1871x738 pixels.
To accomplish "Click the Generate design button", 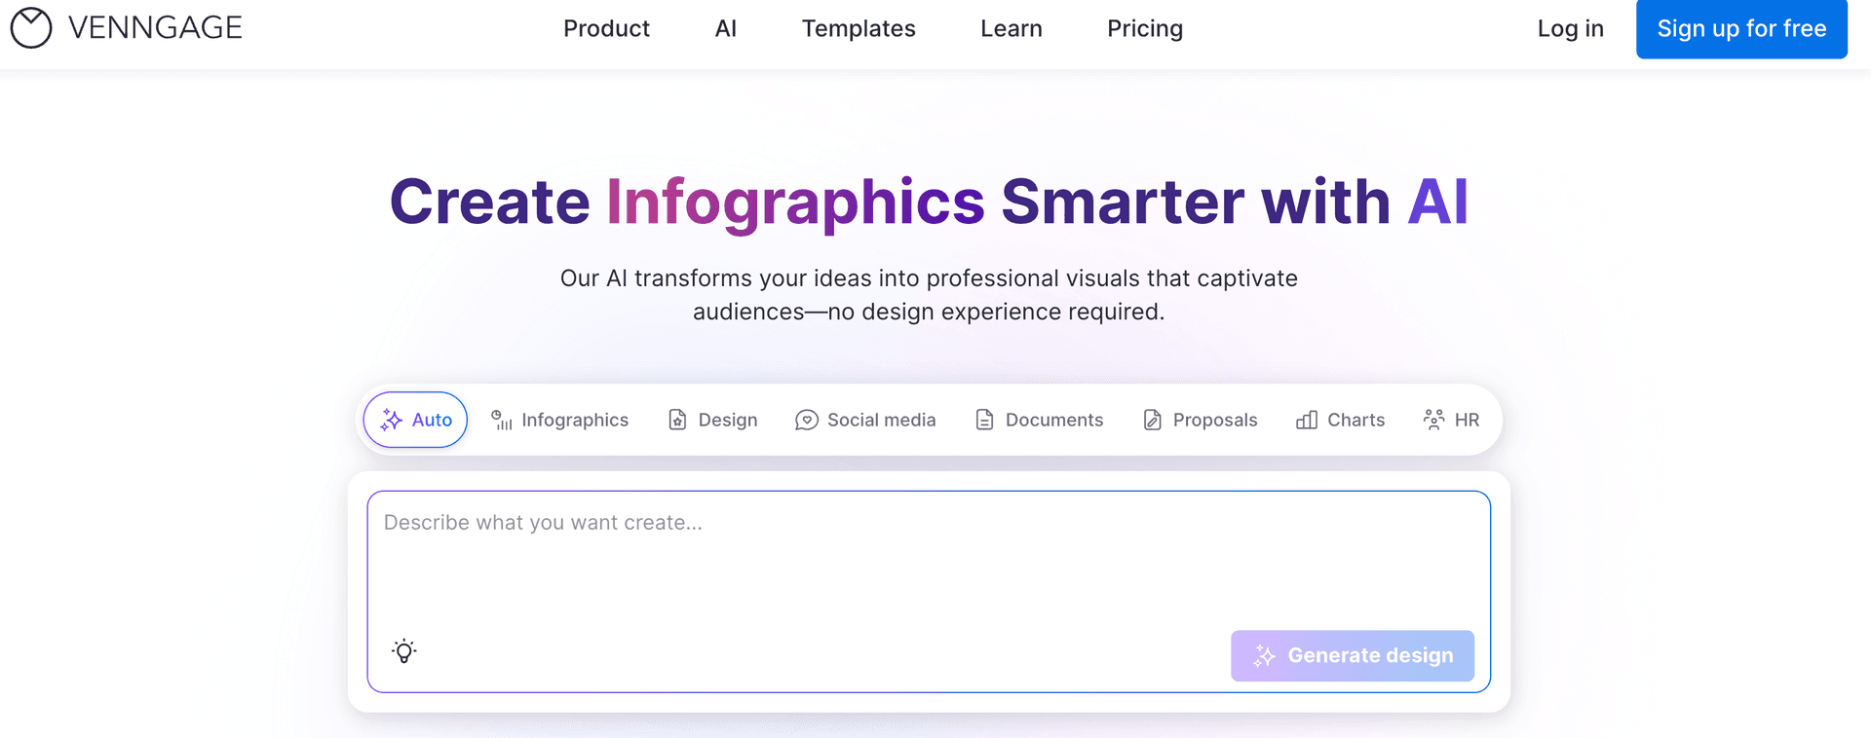I will 1353,655.
